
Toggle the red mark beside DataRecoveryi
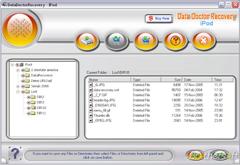[23, 76]
